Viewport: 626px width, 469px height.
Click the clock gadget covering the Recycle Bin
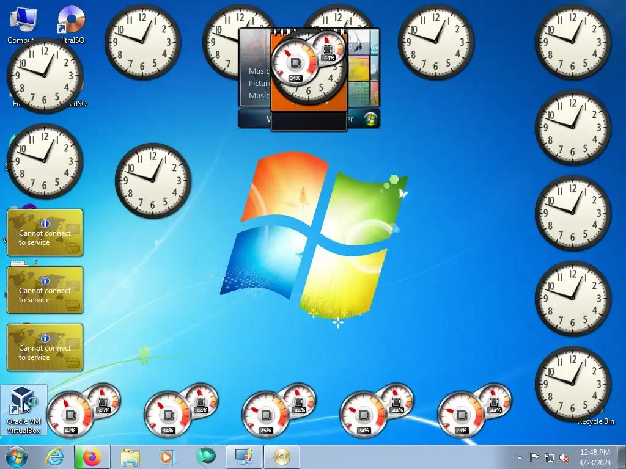coord(573,384)
